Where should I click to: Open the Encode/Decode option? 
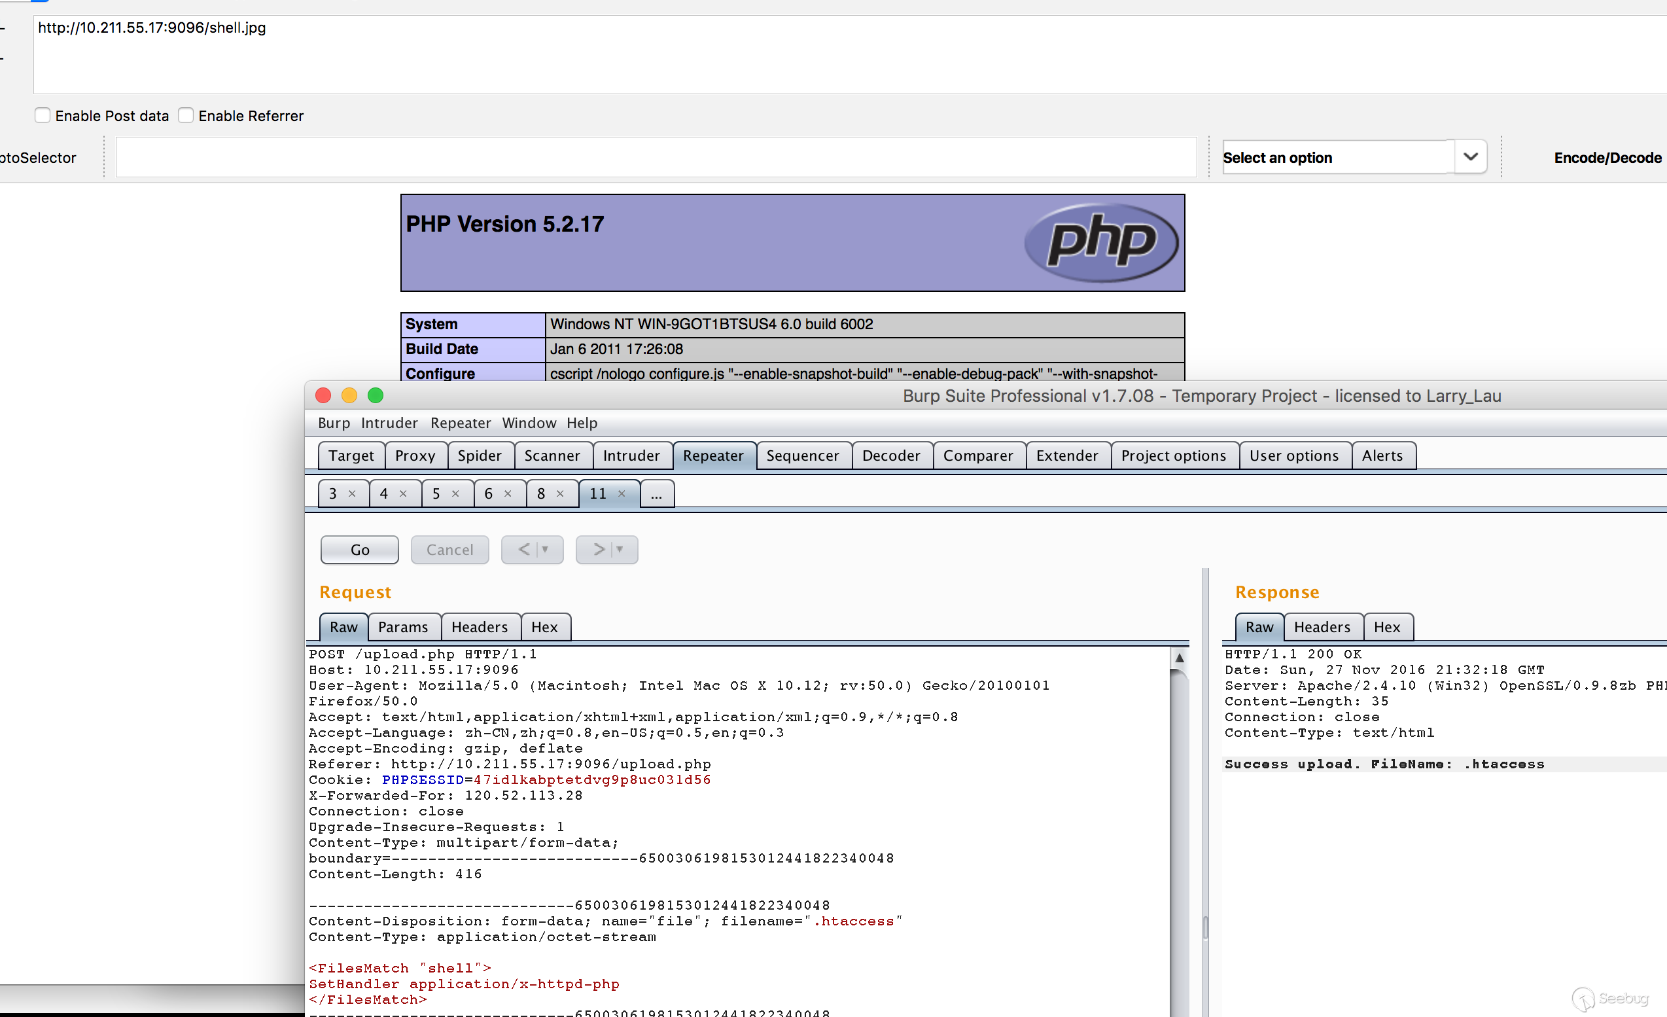[1607, 158]
